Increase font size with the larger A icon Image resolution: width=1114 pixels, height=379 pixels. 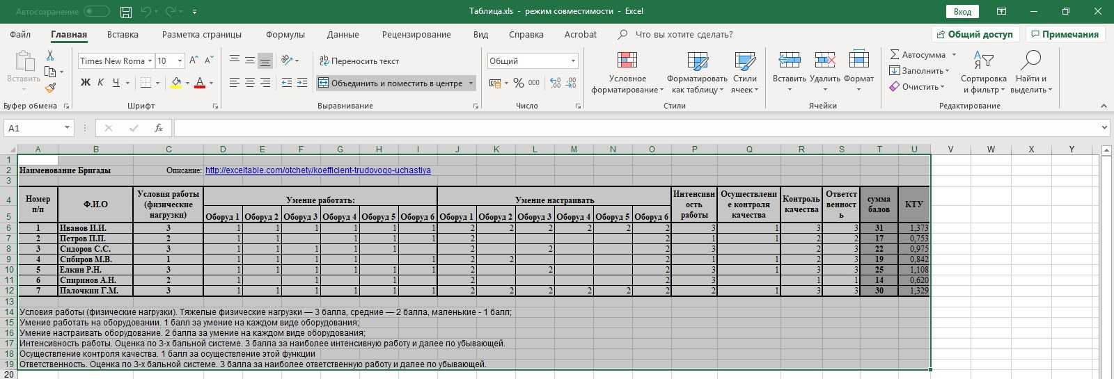click(x=194, y=61)
